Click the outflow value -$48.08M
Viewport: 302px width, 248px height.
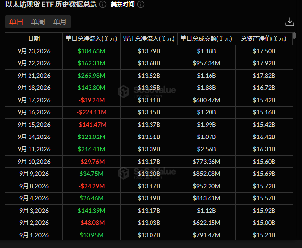[91, 223]
